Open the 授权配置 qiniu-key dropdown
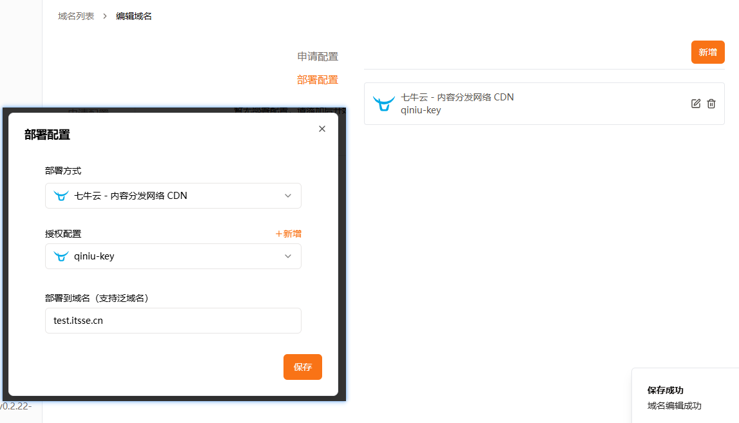 (x=173, y=256)
